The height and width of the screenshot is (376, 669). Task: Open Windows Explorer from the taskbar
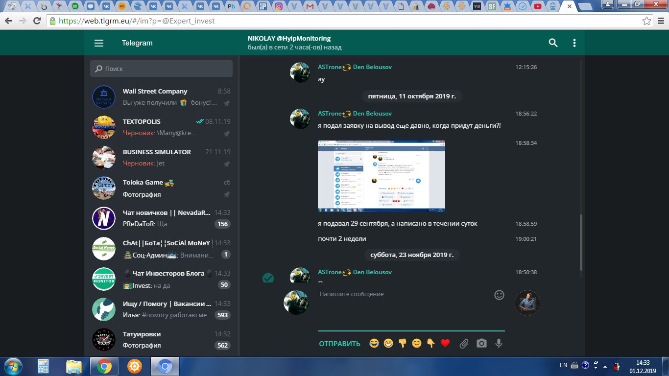coord(74,366)
